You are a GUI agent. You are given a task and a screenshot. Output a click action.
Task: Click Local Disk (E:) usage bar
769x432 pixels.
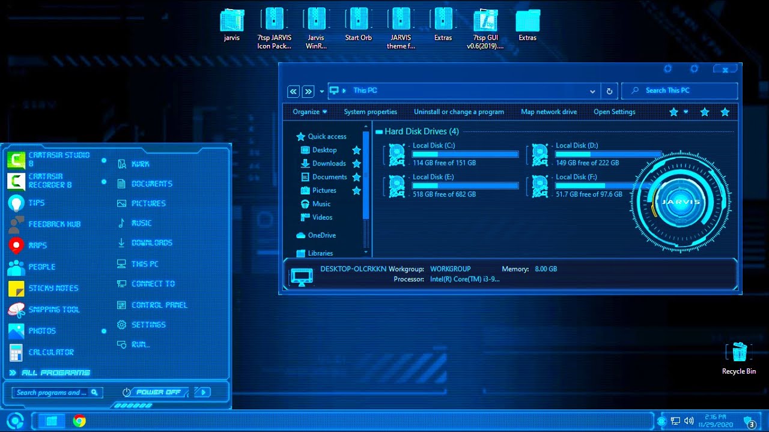465,185
